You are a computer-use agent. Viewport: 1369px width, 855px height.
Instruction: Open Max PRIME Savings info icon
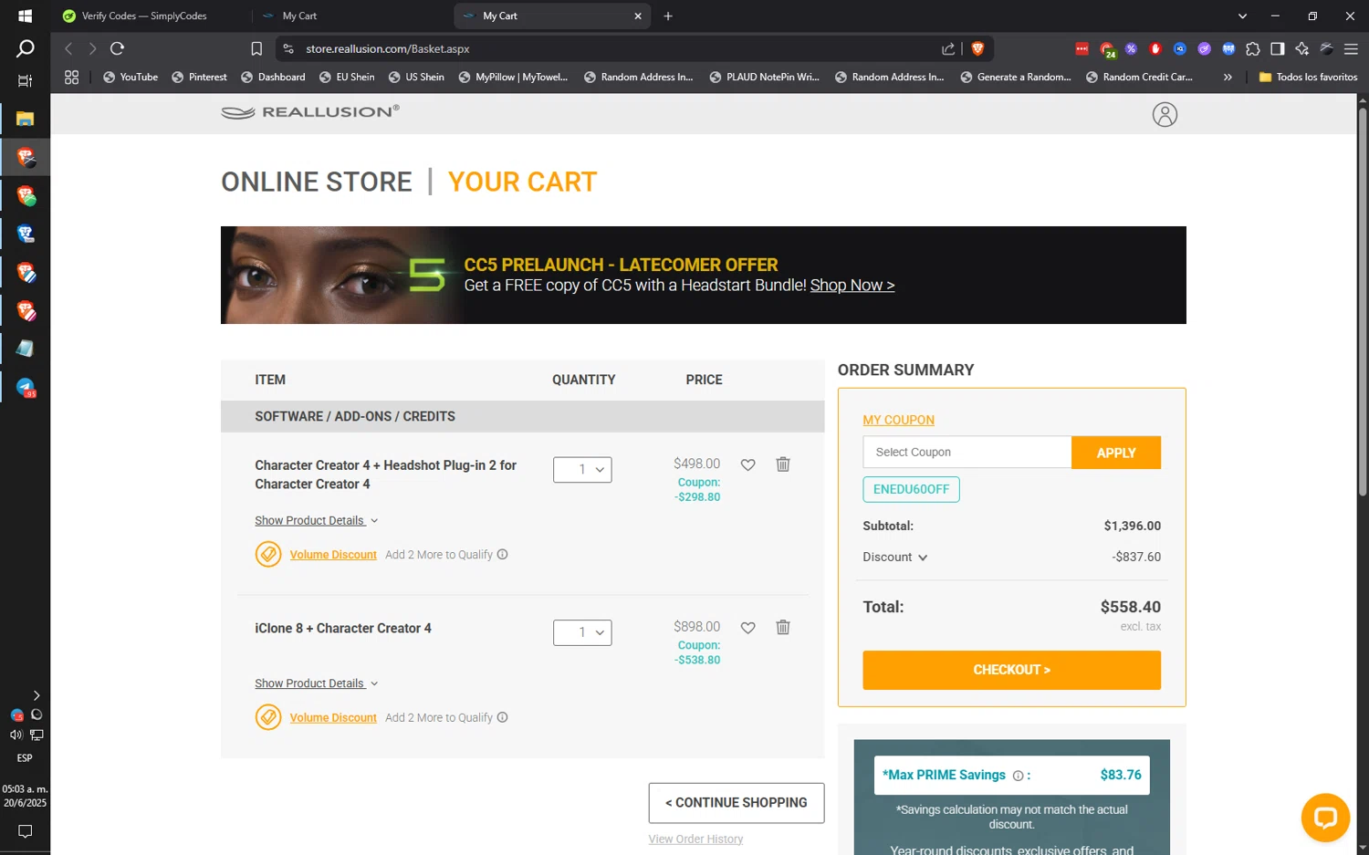pyautogui.click(x=1018, y=776)
